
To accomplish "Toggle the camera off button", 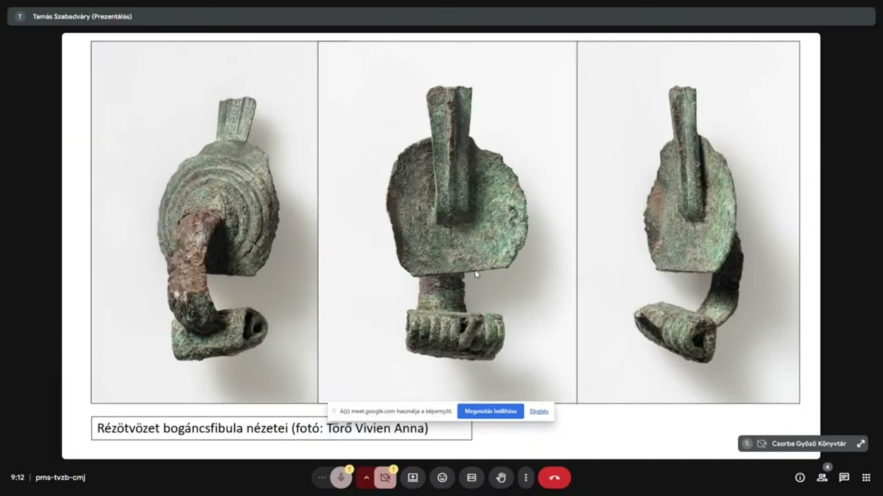I will (386, 477).
